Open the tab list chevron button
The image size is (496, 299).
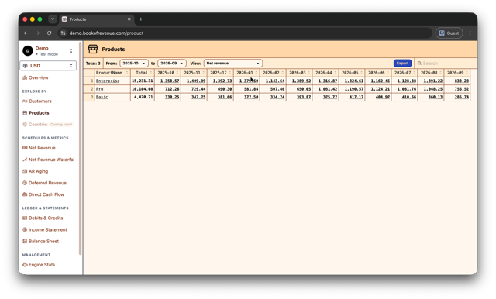[x=53, y=19]
